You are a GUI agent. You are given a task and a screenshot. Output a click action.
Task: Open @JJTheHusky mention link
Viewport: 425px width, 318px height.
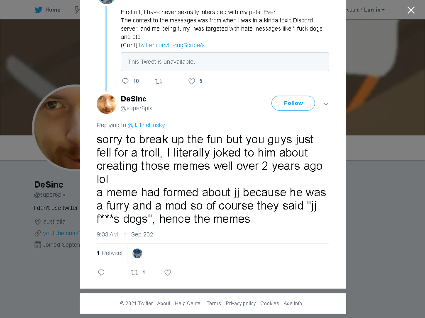(146, 125)
